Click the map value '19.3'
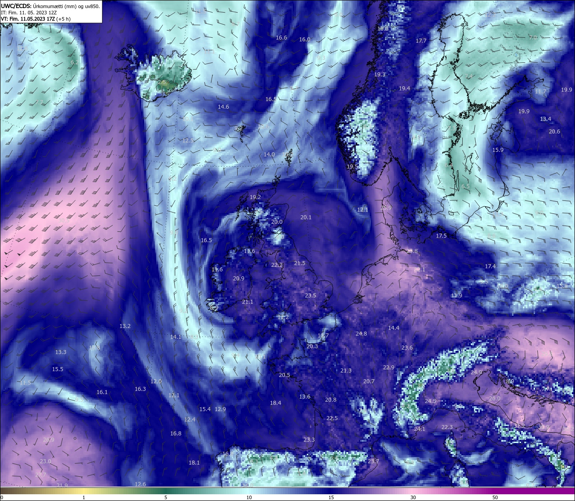Image resolution: width=575 pixels, height=501 pixels. click(380, 75)
